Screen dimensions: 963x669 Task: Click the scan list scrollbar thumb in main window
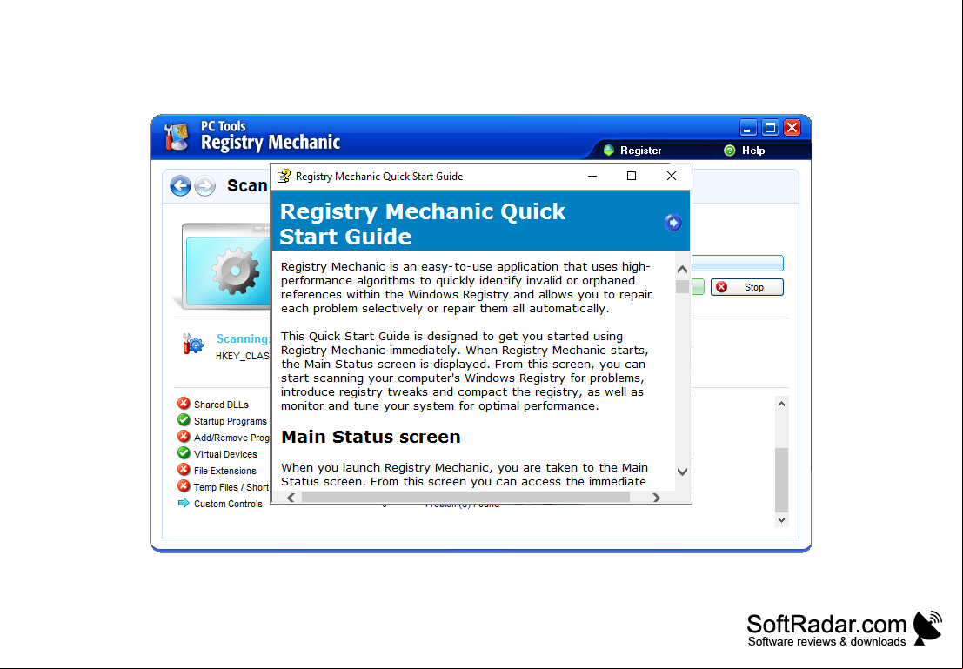pos(781,480)
